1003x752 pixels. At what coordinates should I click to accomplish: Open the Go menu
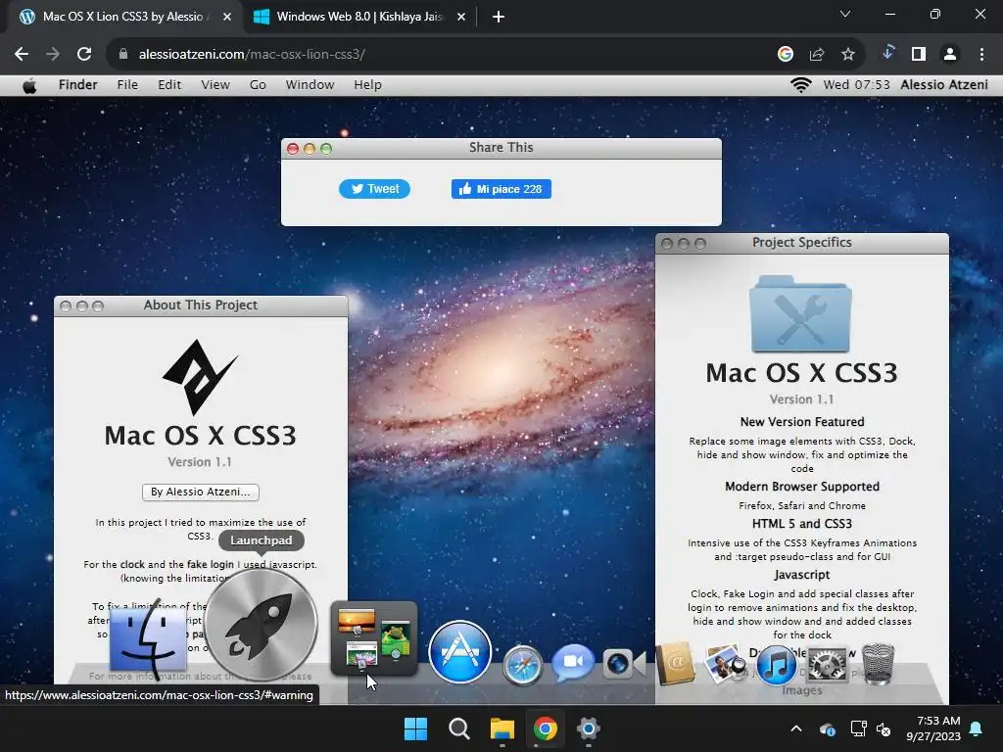[258, 85]
